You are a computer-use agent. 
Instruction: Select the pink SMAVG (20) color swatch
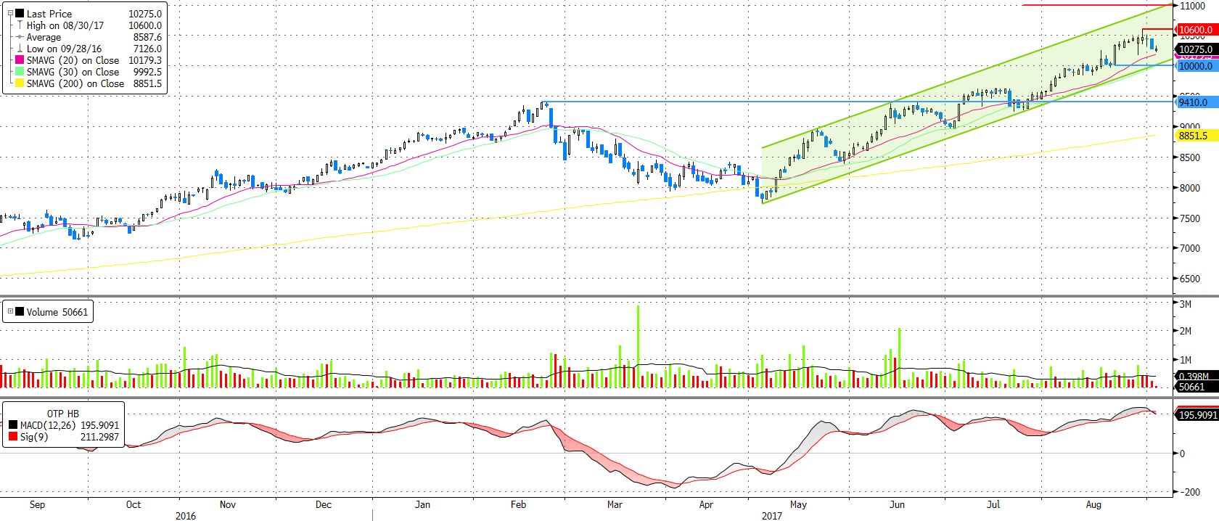pyautogui.click(x=20, y=60)
